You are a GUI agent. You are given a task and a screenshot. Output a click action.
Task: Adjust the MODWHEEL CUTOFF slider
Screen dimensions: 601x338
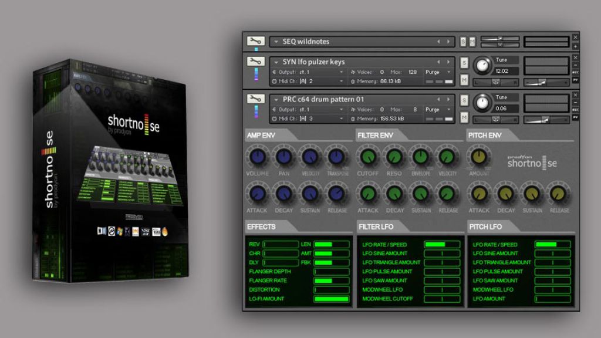click(442, 299)
